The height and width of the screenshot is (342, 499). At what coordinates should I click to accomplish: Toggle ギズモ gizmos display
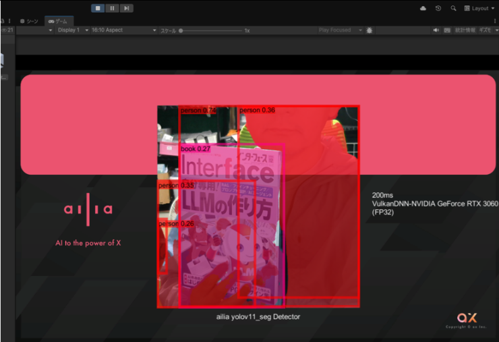pos(485,30)
